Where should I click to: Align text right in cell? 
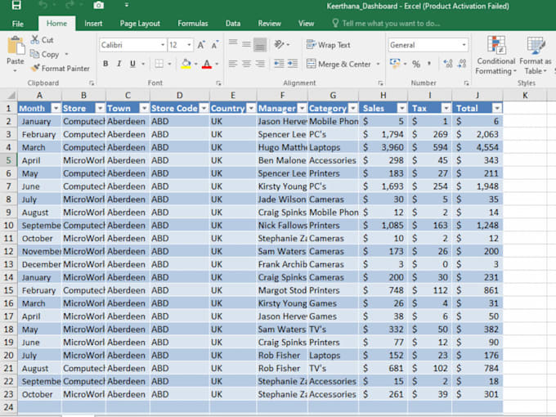pyautogui.click(x=260, y=64)
